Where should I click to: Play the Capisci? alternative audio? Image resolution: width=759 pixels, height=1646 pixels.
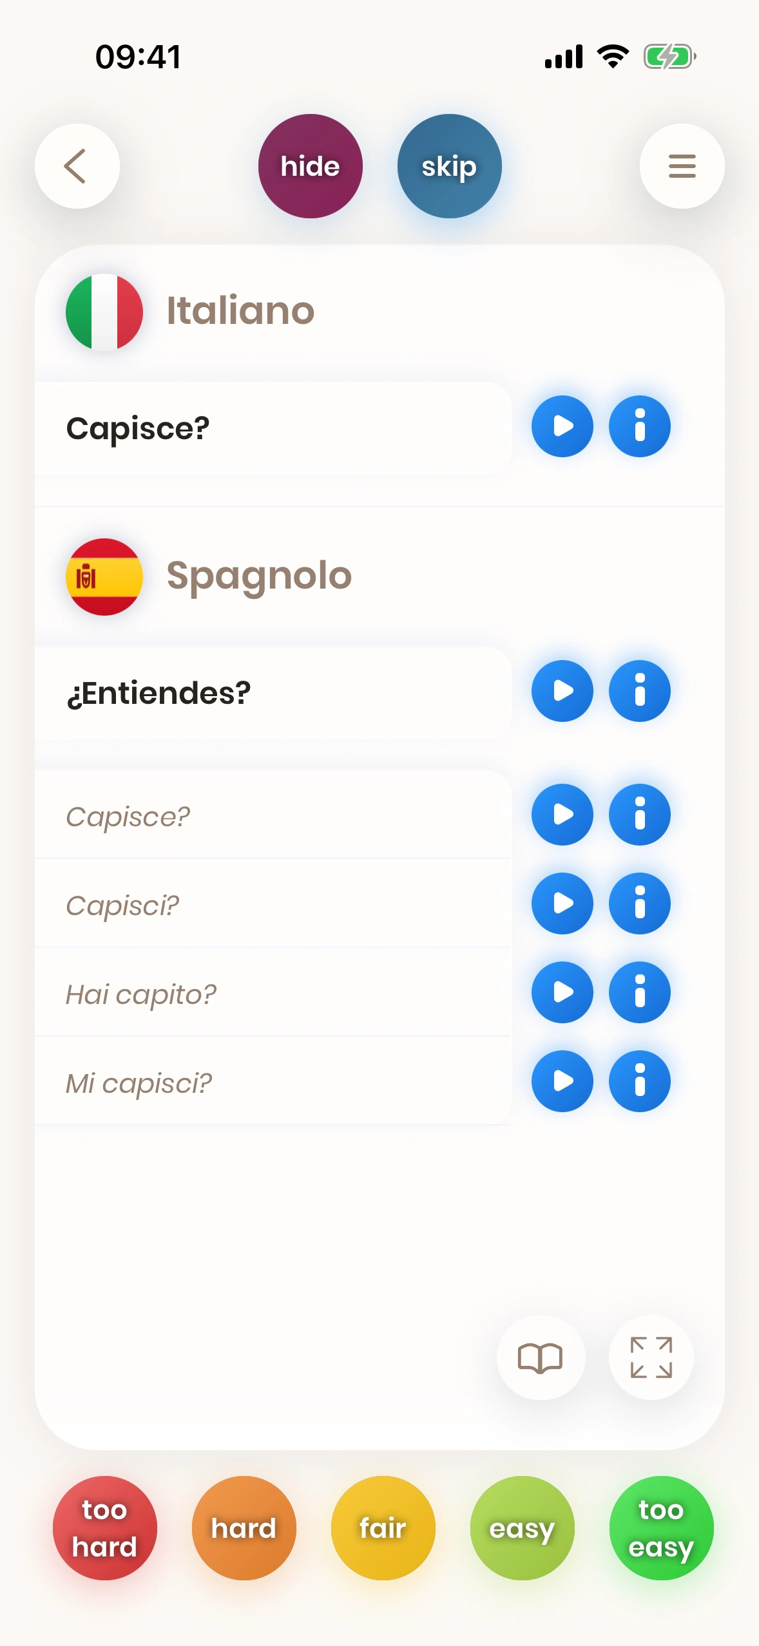pyautogui.click(x=562, y=903)
